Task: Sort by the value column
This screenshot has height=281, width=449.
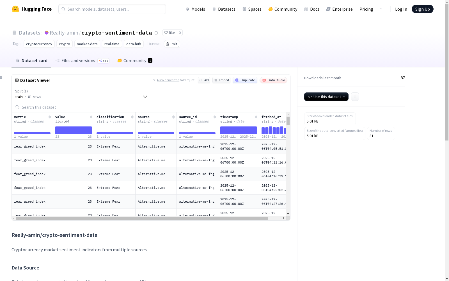Action: coord(91,117)
